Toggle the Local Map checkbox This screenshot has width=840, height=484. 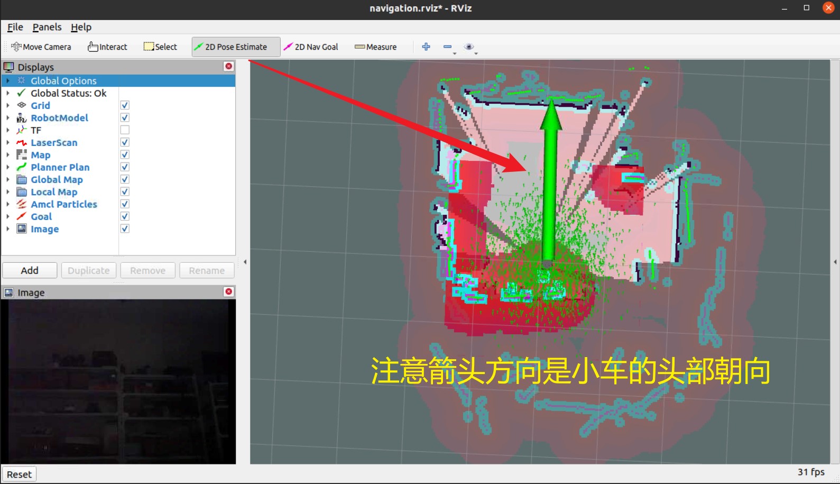click(125, 191)
